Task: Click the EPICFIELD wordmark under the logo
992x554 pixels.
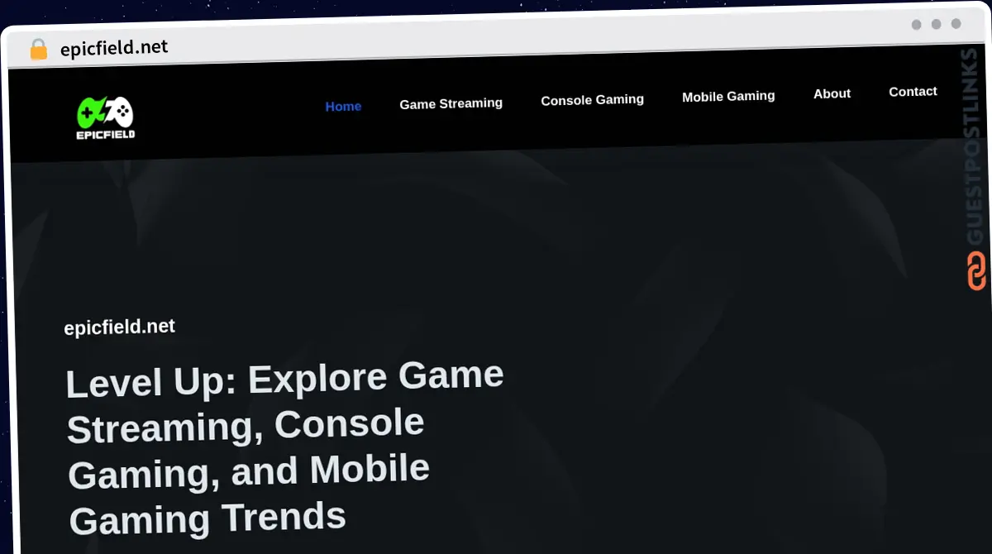Action: (107, 135)
